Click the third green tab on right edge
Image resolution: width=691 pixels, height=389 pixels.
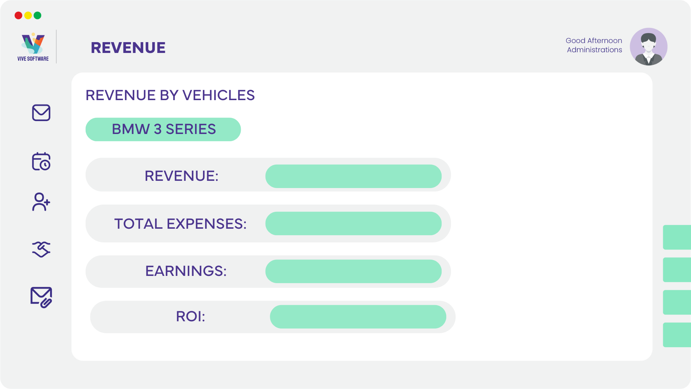(677, 302)
